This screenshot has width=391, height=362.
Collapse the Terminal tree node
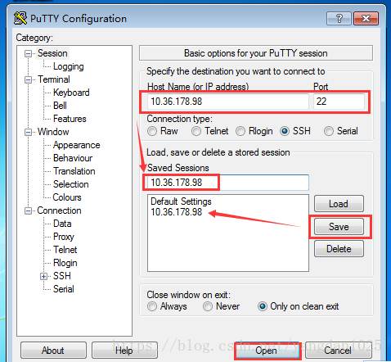(x=28, y=79)
